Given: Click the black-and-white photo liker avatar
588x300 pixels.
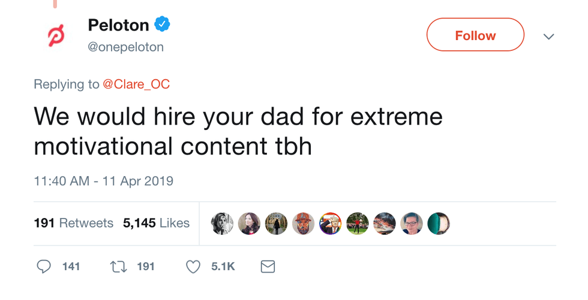Looking at the screenshot, I should pos(222,223).
